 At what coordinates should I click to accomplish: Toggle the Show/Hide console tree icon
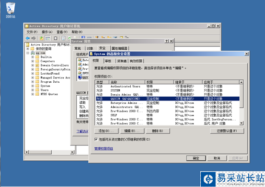(48, 38)
